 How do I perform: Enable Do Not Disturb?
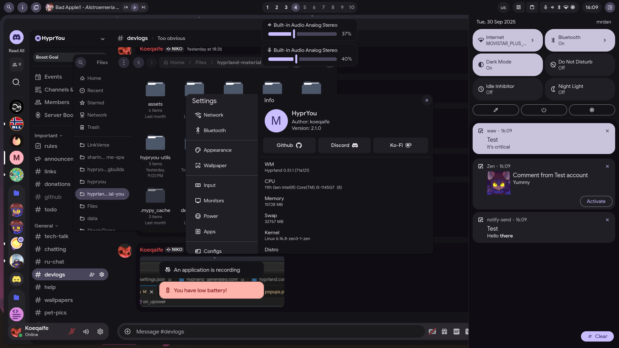tap(580, 65)
